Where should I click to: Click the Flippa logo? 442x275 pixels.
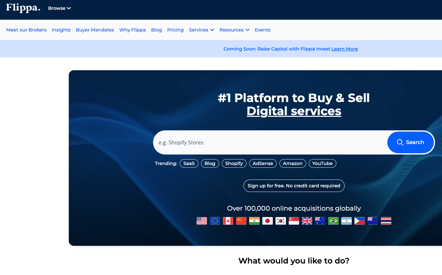pos(23,8)
